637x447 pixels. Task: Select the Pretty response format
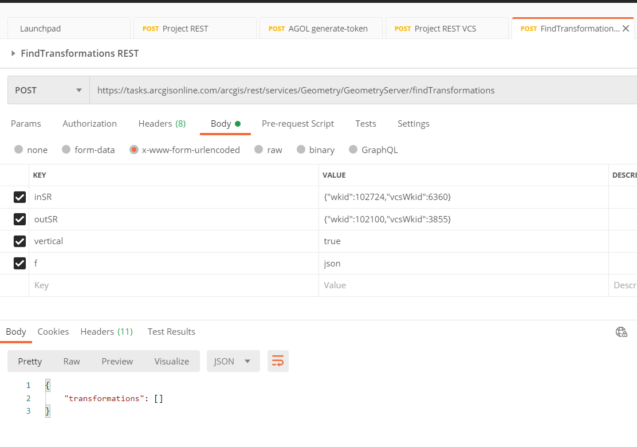point(30,361)
